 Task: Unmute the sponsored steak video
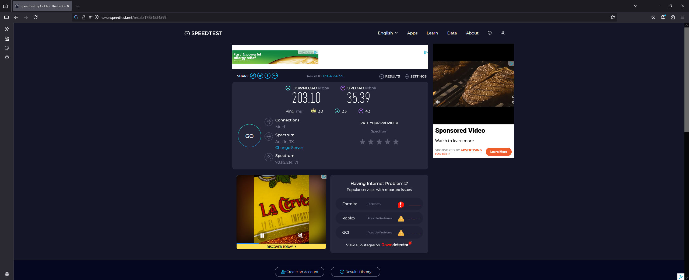tap(438, 102)
